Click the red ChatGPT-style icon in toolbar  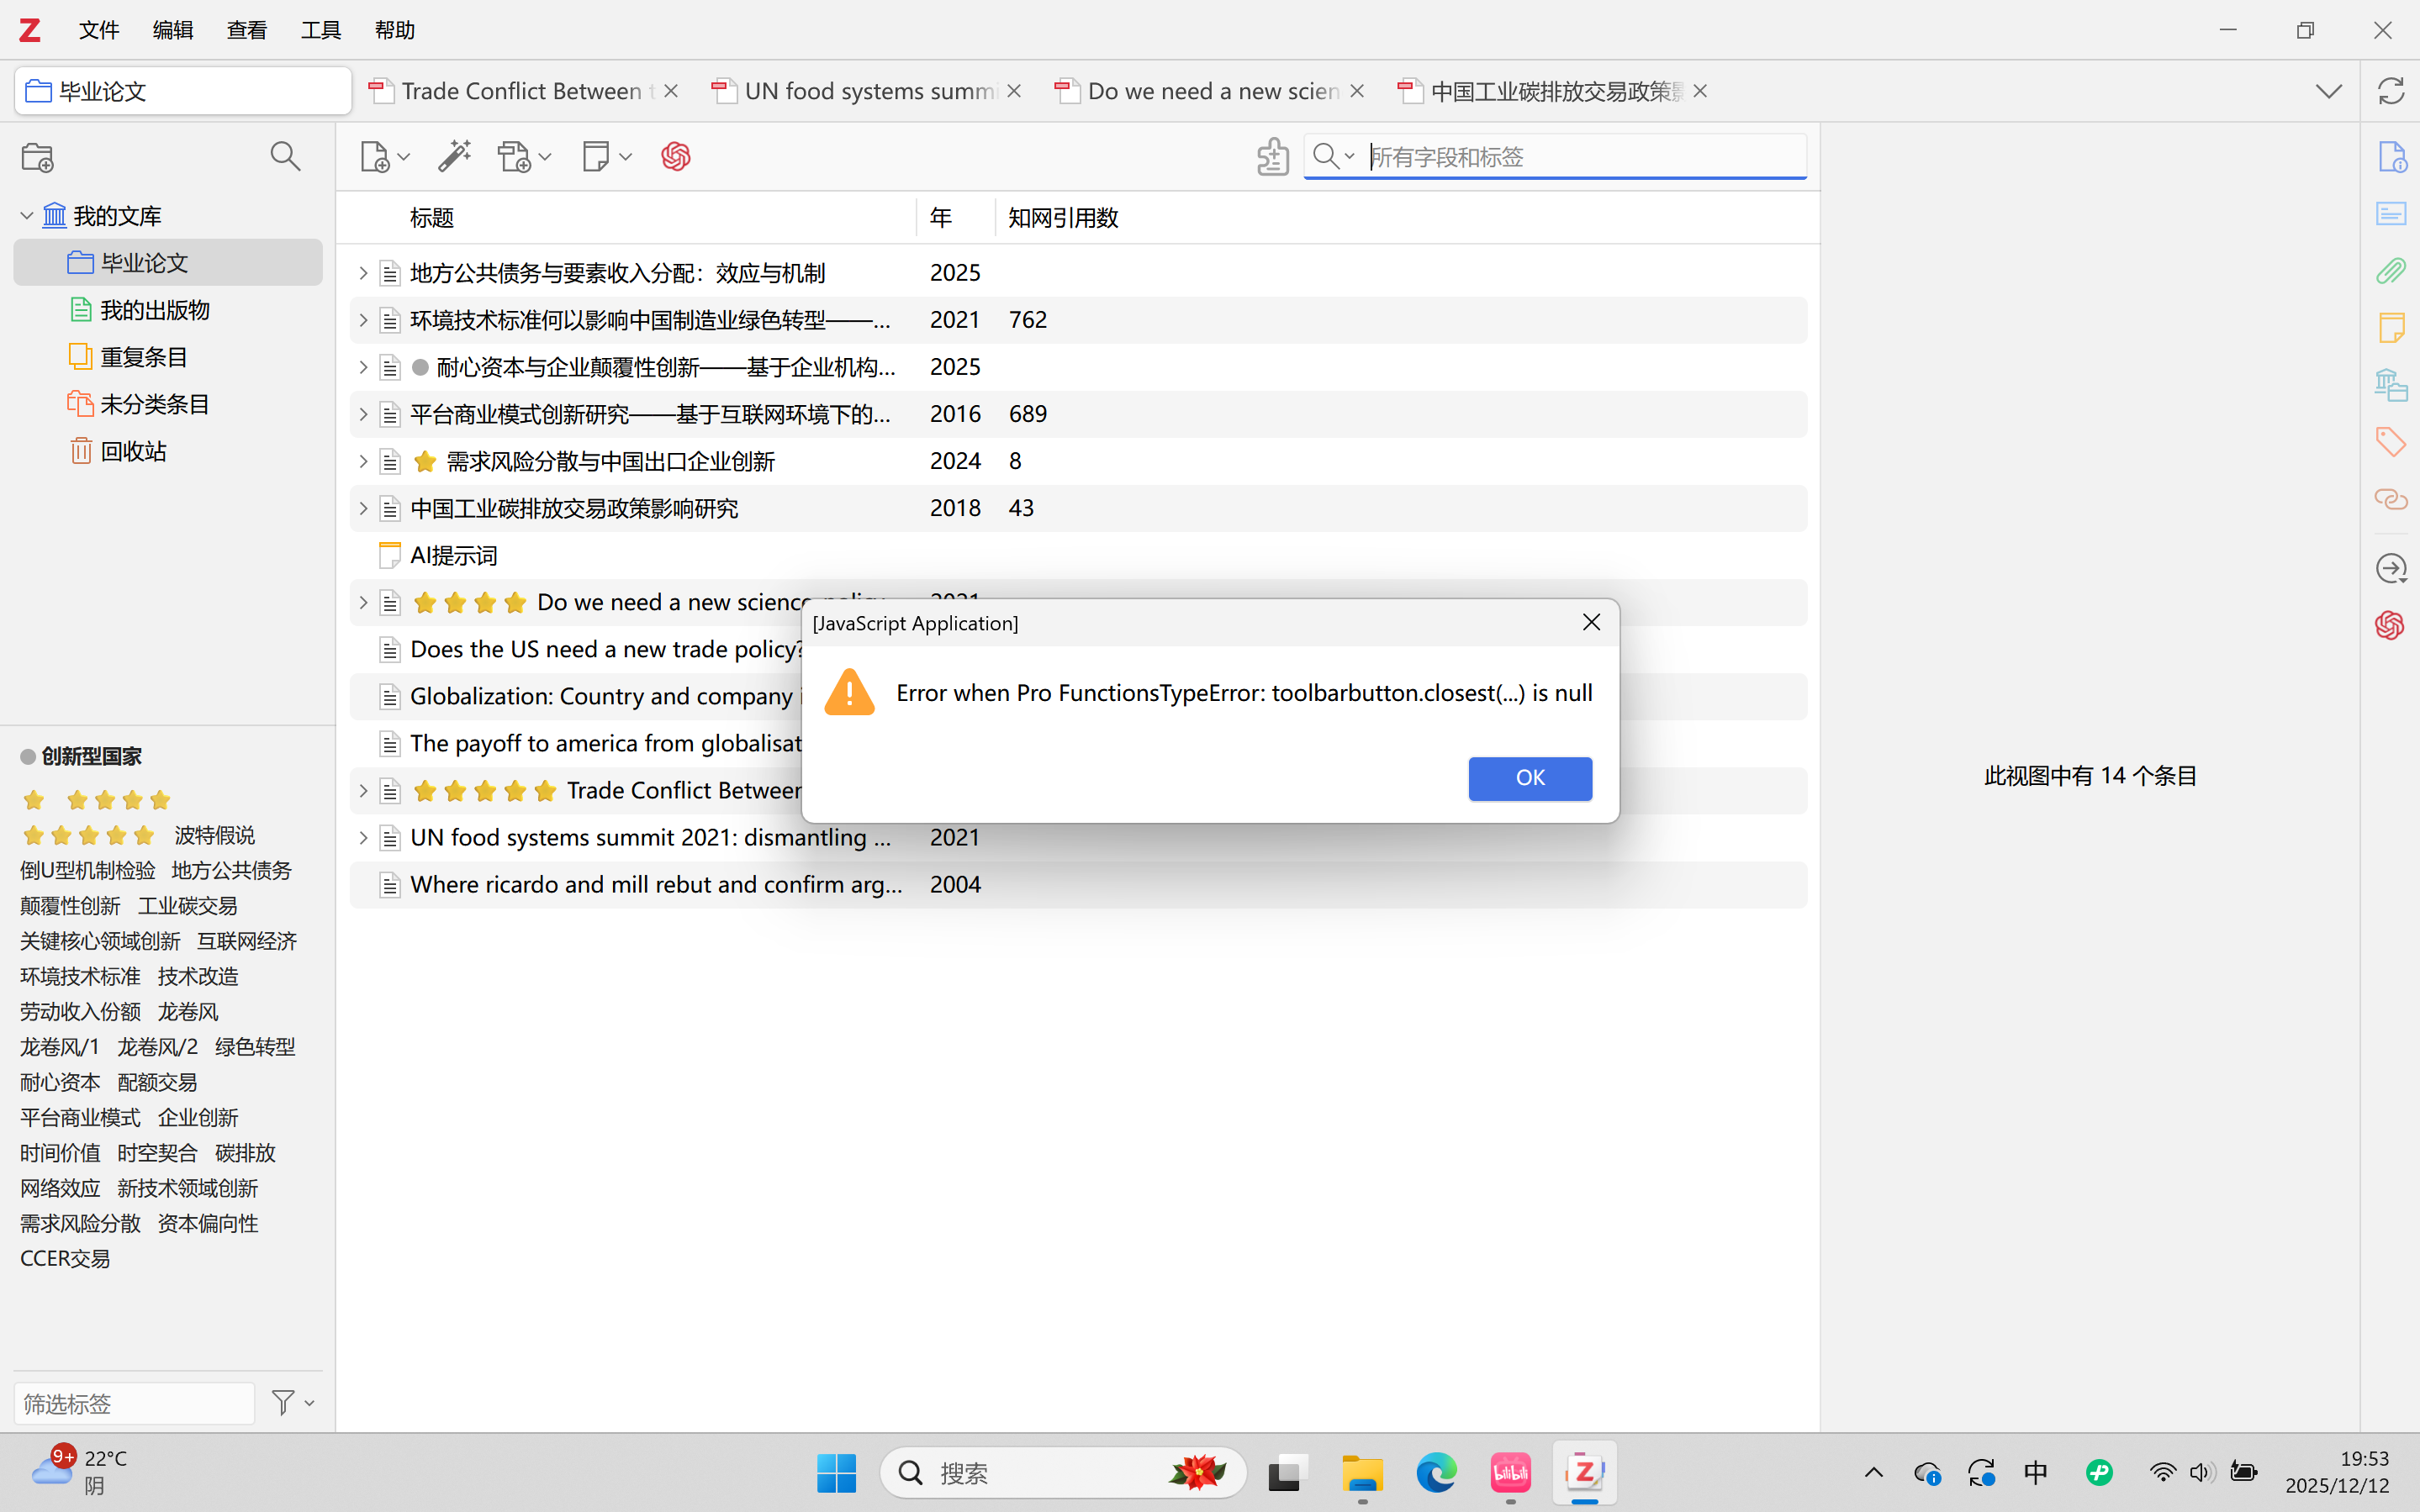(675, 157)
